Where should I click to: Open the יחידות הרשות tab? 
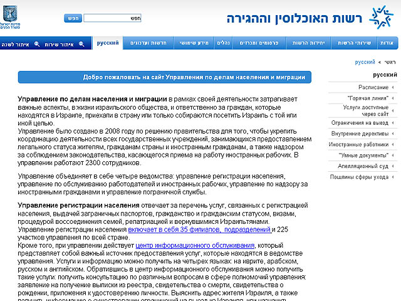[308, 43]
